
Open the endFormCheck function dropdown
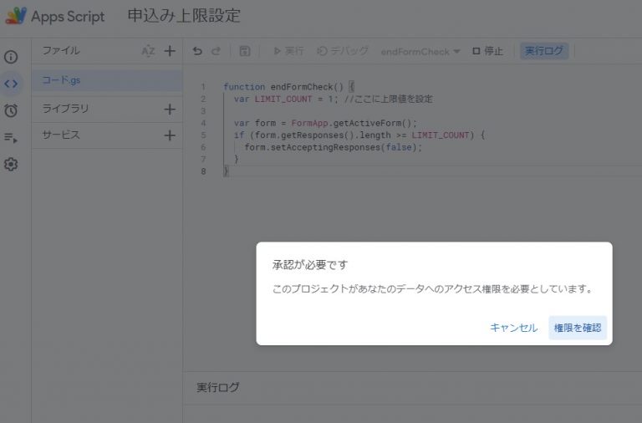pyautogui.click(x=420, y=52)
